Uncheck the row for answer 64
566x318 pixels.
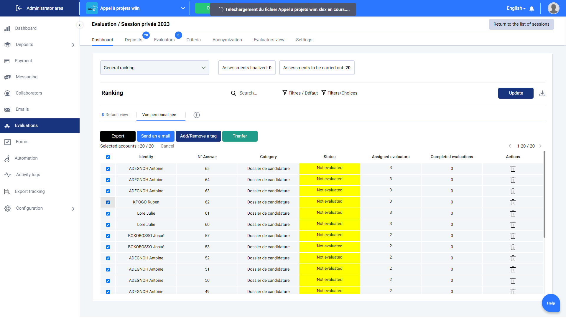tap(108, 180)
